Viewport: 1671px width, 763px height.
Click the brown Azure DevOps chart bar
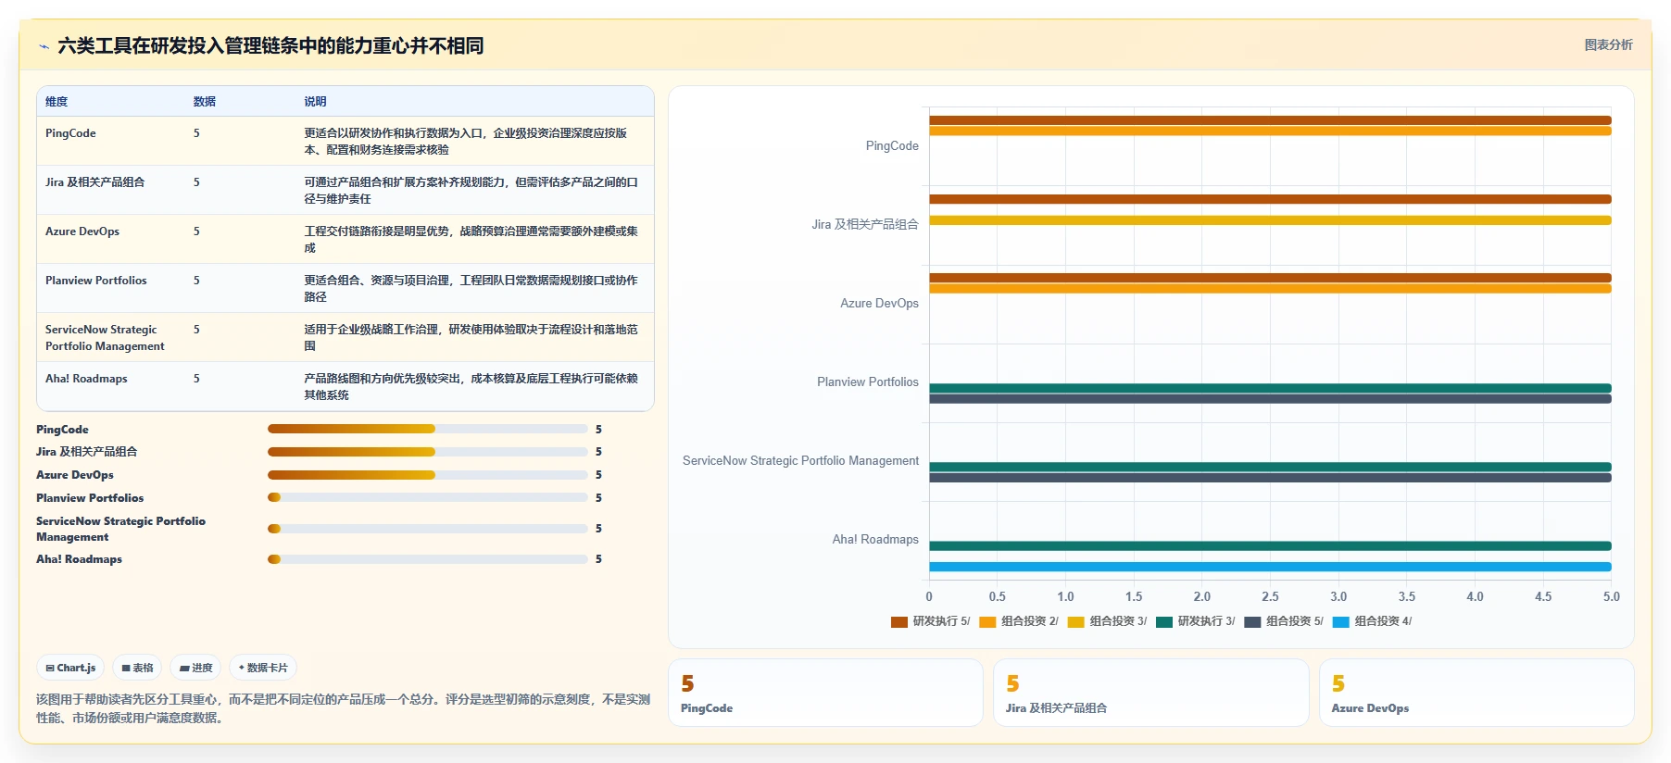(x=1270, y=278)
